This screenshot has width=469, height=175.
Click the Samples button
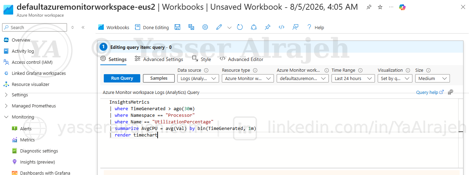159,78
